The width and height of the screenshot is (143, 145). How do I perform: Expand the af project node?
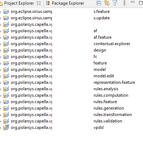(1, 31)
